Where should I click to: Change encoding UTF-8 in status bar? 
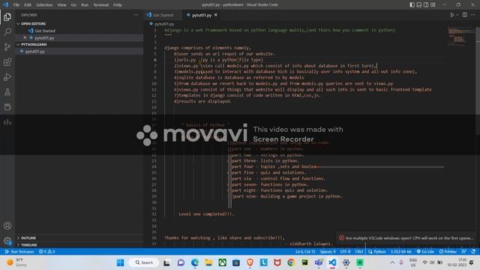(345, 252)
